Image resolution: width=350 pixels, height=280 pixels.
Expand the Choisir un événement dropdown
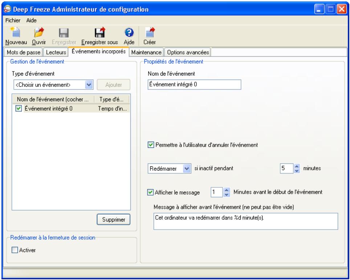[x=89, y=85]
